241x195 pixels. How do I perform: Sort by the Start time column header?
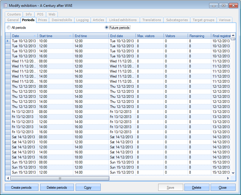tap(55, 36)
